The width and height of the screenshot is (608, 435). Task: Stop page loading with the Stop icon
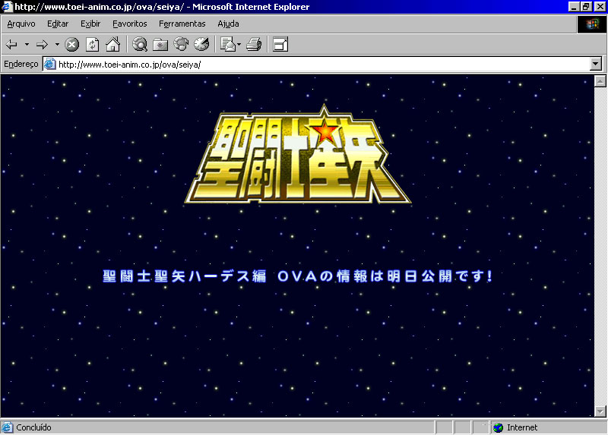pos(71,45)
